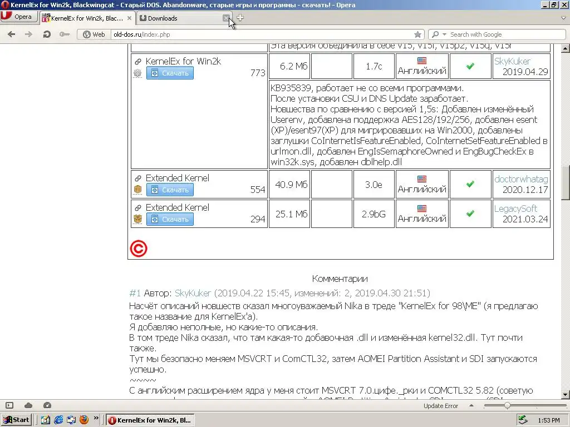Bookmark page with star icon
The width and height of the screenshot is (570, 427).
(417, 34)
